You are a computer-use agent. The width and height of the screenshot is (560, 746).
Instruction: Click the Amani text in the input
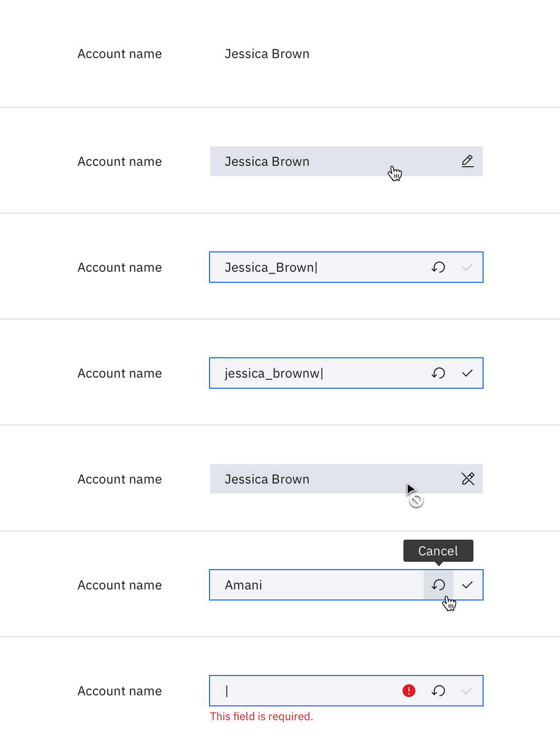pos(244,585)
